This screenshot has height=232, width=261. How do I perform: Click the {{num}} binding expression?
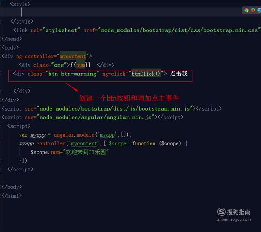click(x=80, y=65)
